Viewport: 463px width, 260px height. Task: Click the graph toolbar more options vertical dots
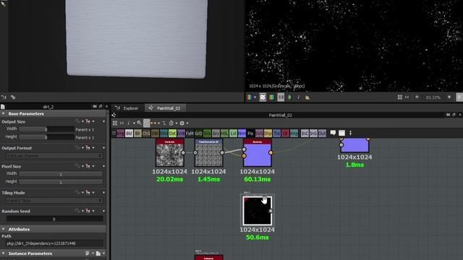tap(350, 133)
